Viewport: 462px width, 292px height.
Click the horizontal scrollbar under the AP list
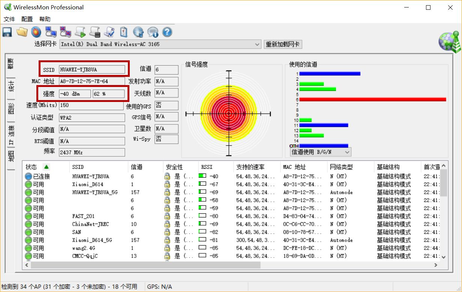145,265
